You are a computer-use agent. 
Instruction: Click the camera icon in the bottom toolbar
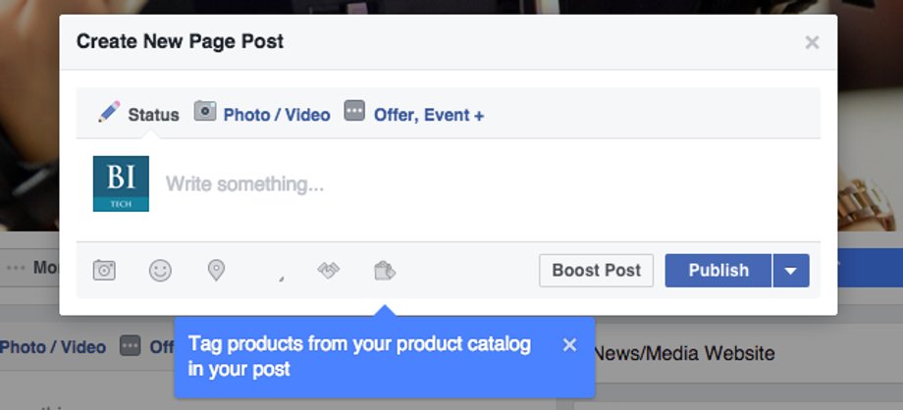tap(104, 270)
